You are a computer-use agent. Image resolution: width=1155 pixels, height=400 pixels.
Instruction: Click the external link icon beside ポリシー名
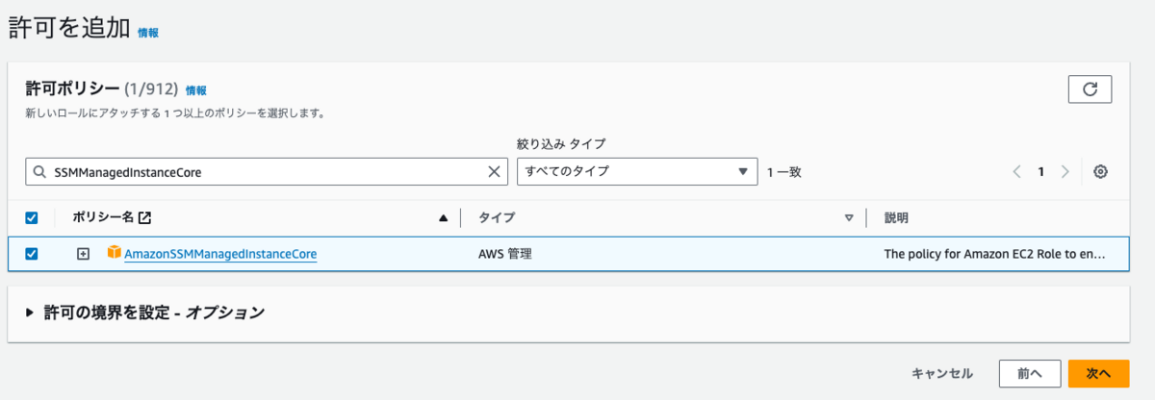tap(144, 218)
